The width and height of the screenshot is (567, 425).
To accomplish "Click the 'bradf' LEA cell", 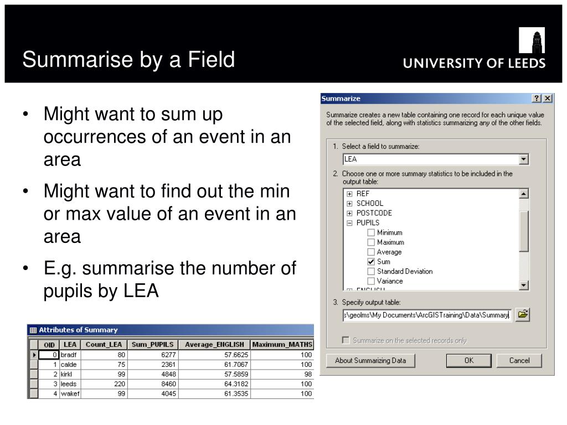I will (x=70, y=355).
